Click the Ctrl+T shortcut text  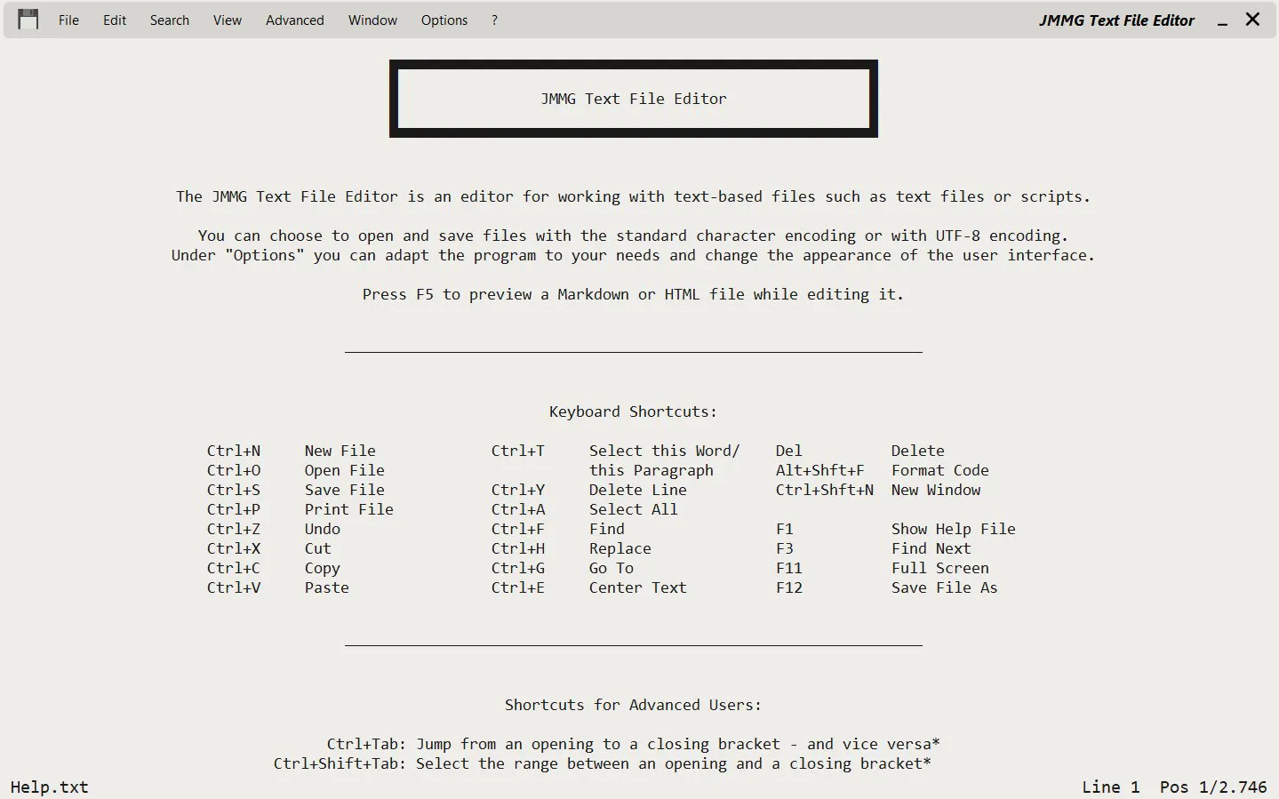click(x=518, y=451)
